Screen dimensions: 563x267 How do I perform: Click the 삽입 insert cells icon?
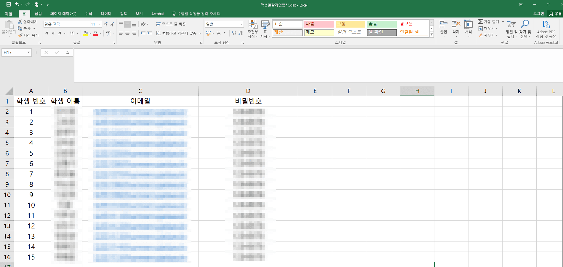point(443,28)
